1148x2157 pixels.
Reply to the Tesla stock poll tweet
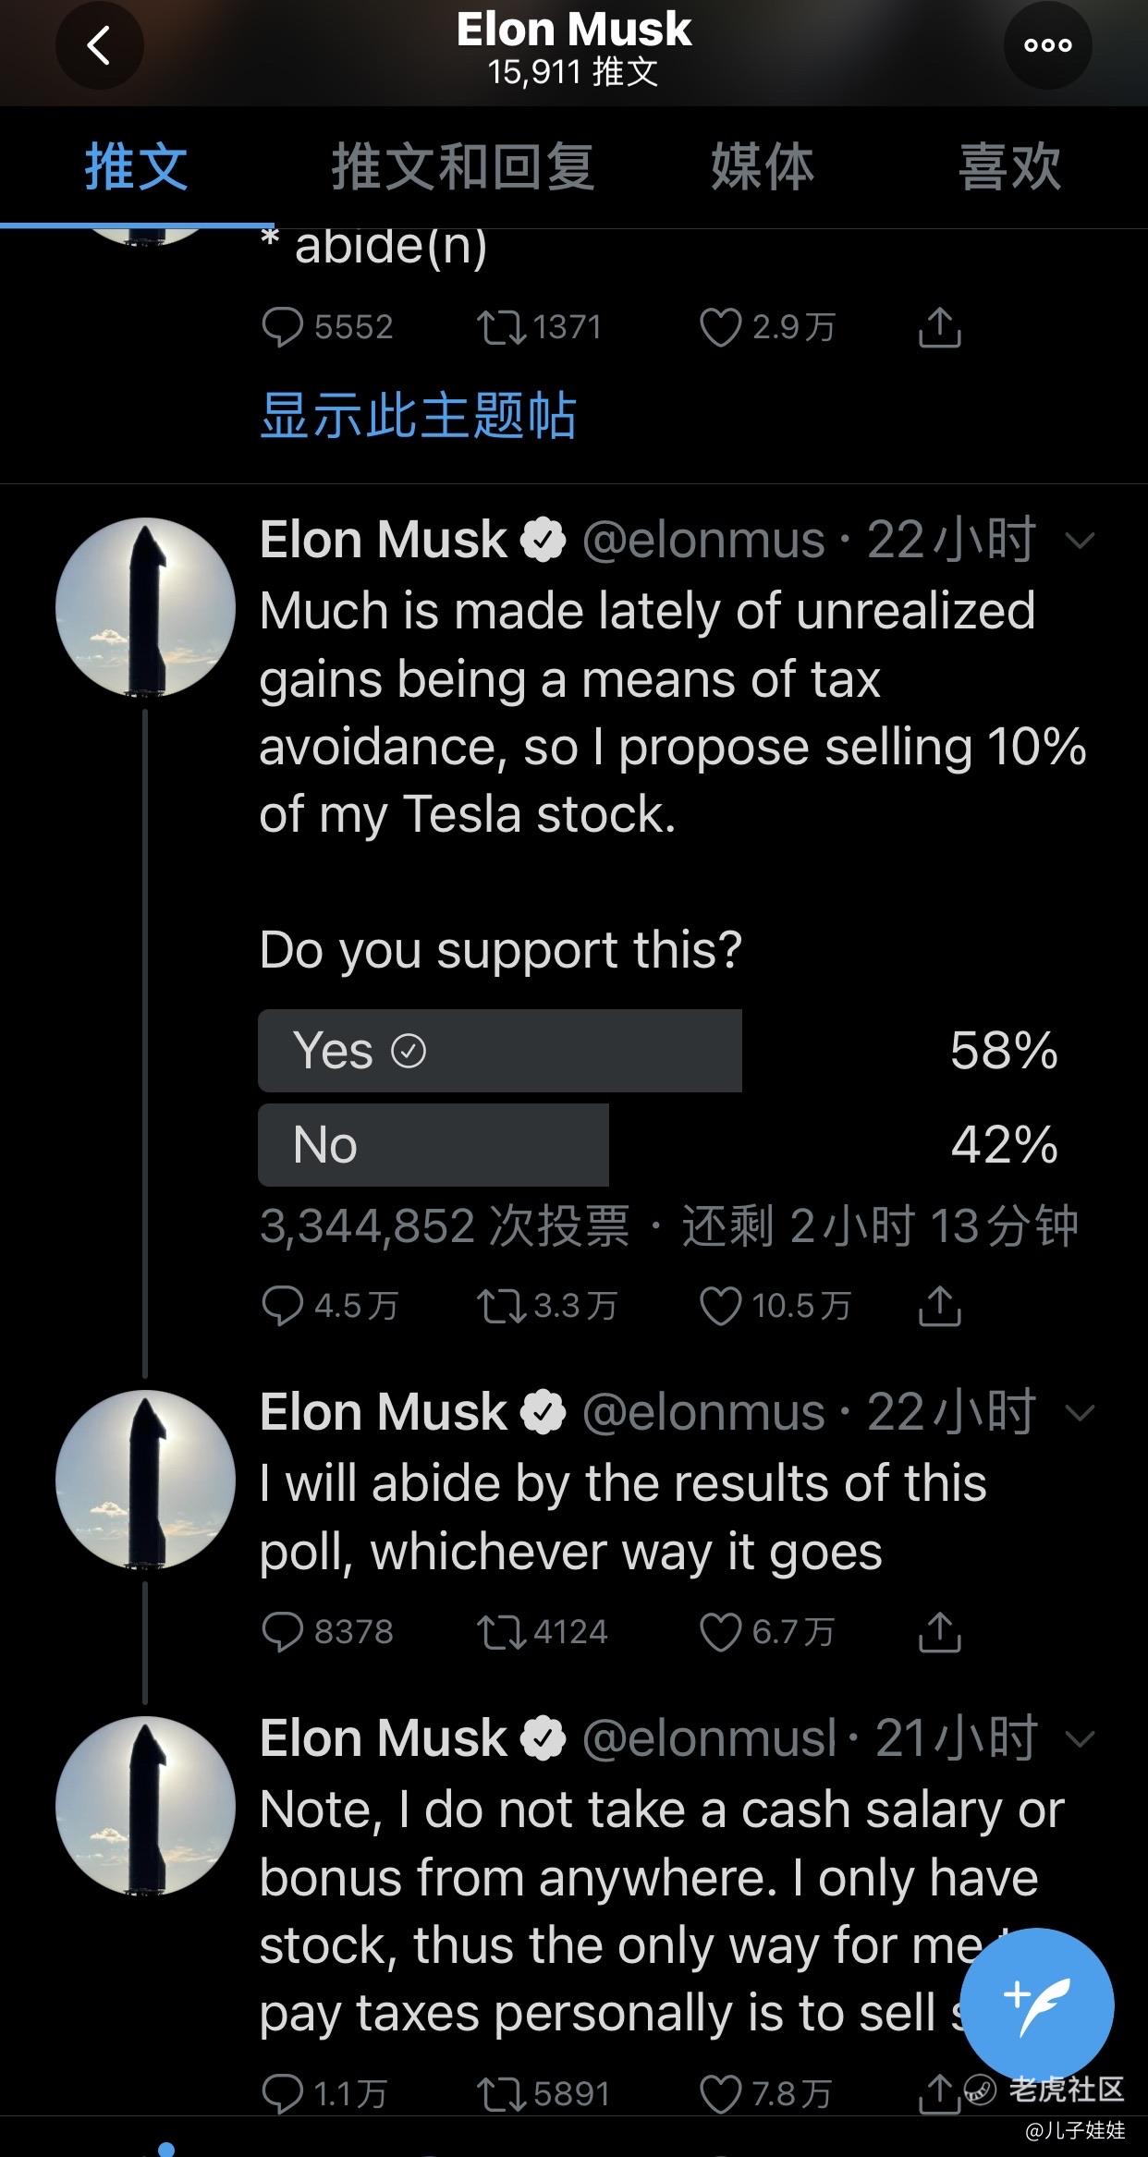coord(282,1306)
